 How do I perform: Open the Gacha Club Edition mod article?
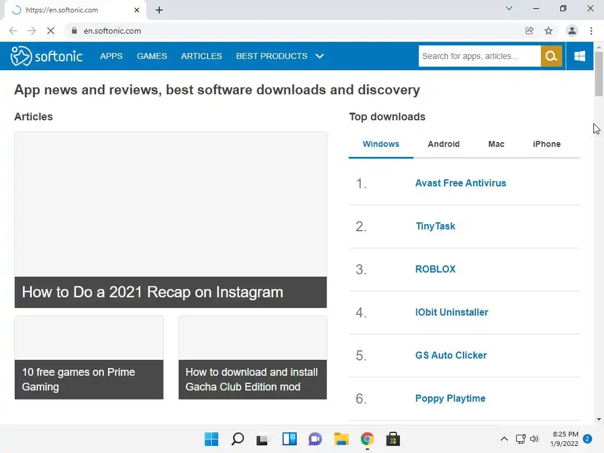pos(252,358)
